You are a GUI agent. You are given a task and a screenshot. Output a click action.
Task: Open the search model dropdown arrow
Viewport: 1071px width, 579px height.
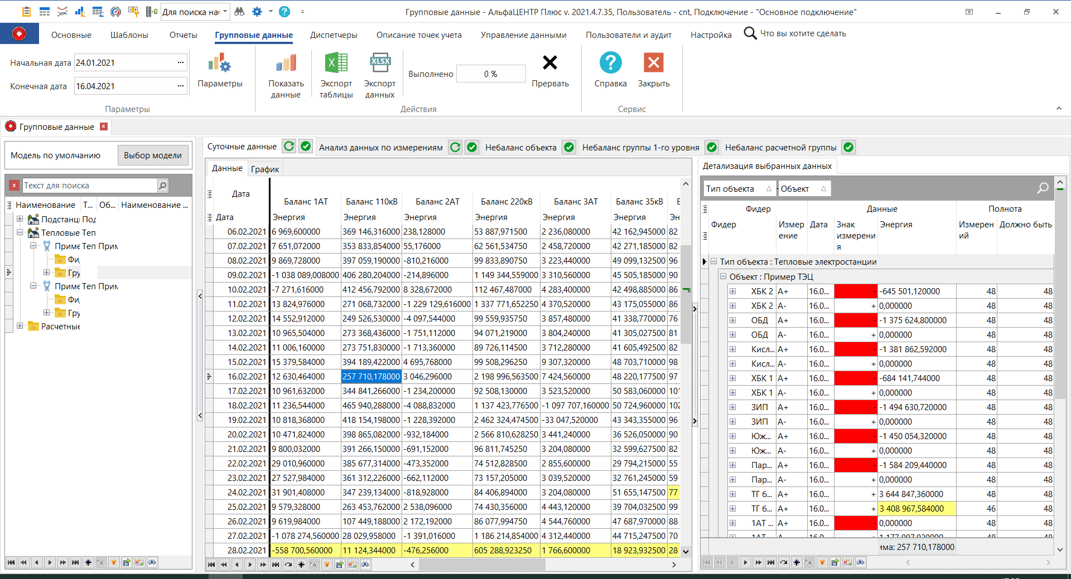pos(225,11)
